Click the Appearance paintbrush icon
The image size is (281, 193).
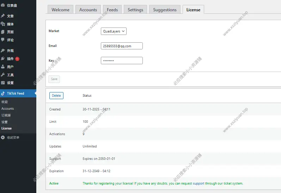pyautogui.click(x=3, y=50)
